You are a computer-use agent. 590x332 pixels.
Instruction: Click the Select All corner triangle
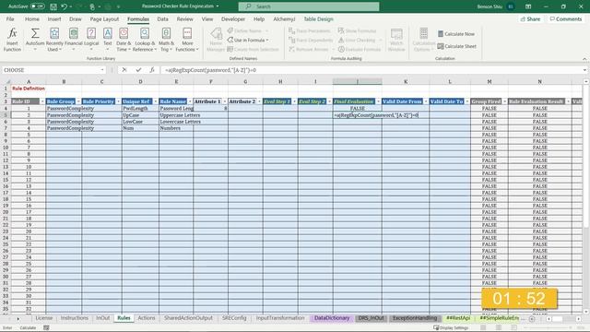[6, 81]
